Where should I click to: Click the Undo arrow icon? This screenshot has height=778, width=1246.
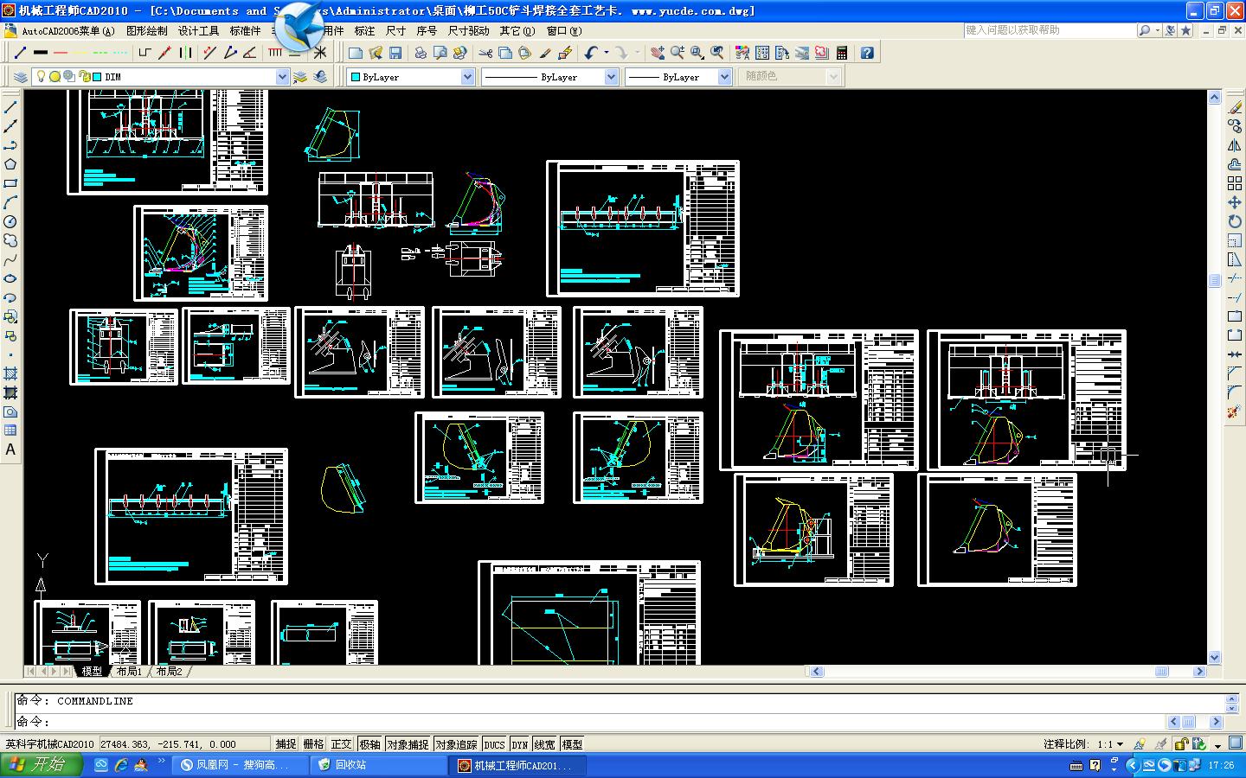point(591,53)
